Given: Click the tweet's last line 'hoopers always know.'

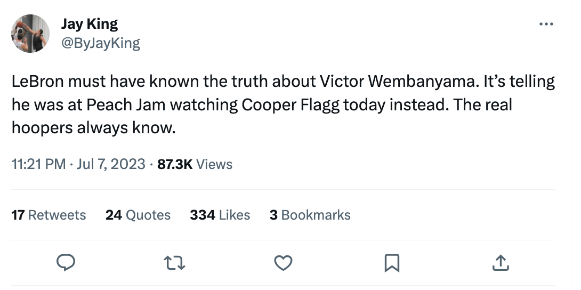Looking at the screenshot, I should pos(93,127).
